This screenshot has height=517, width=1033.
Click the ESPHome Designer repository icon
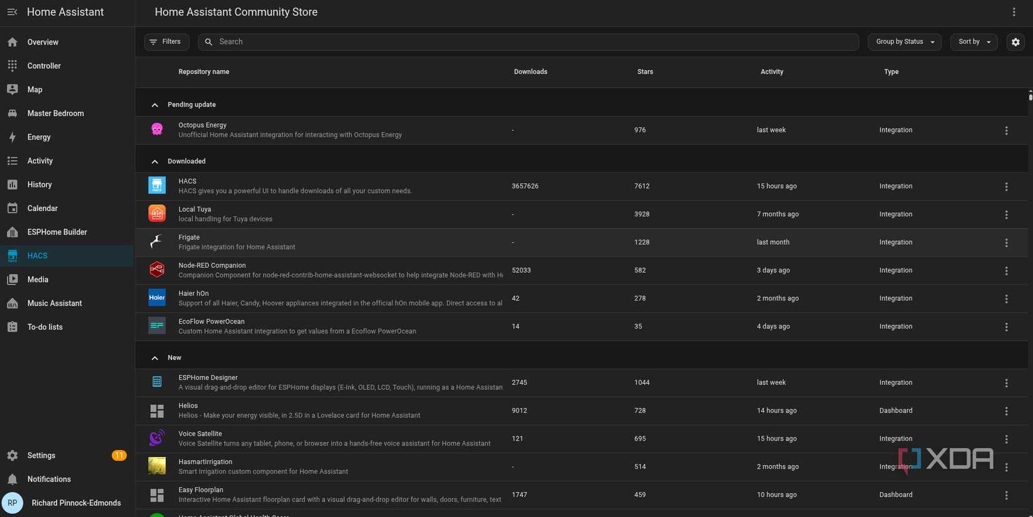157,382
